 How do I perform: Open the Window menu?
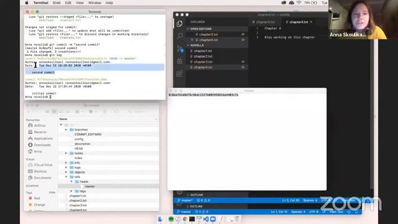(95, 2)
